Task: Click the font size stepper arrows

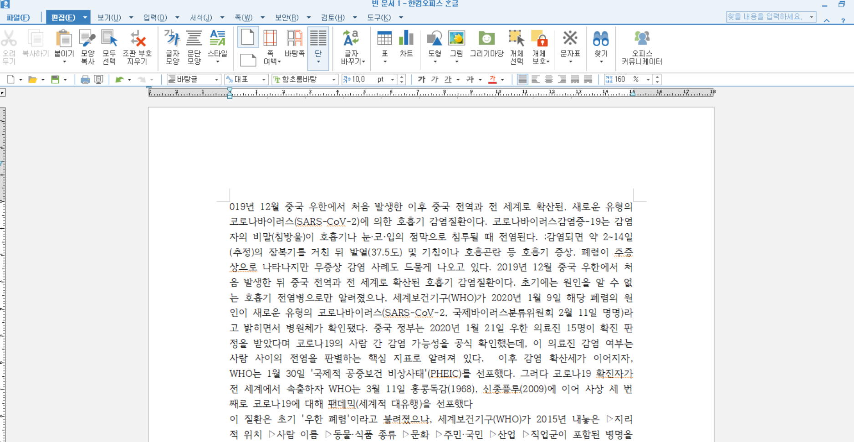Action: (x=401, y=79)
